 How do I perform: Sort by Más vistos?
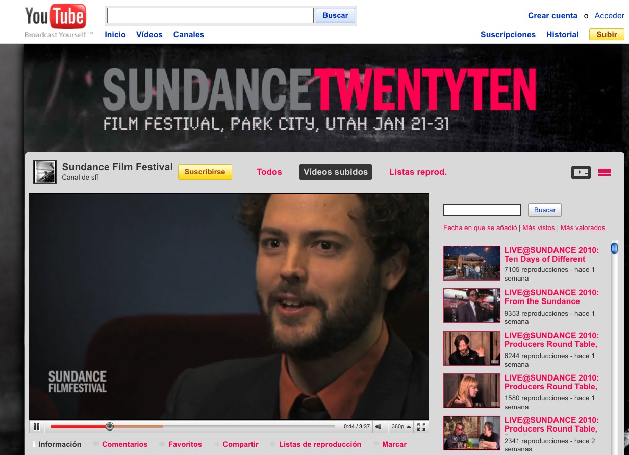(x=539, y=228)
